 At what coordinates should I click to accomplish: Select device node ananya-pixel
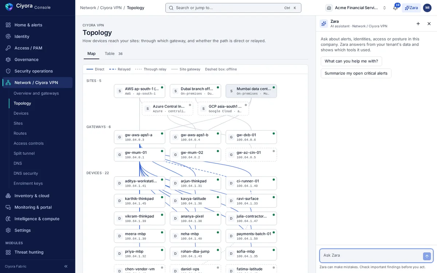click(195, 218)
